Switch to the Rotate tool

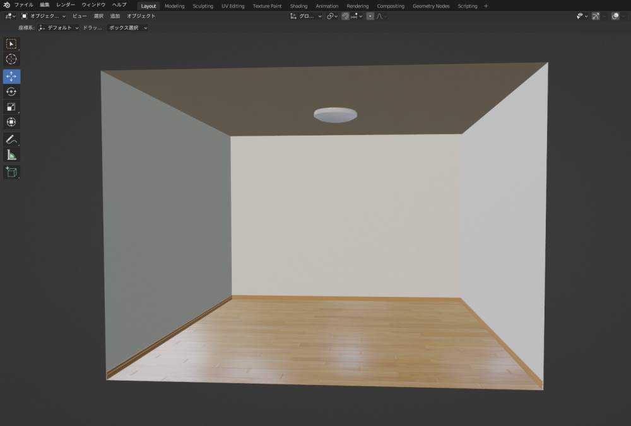(11, 91)
